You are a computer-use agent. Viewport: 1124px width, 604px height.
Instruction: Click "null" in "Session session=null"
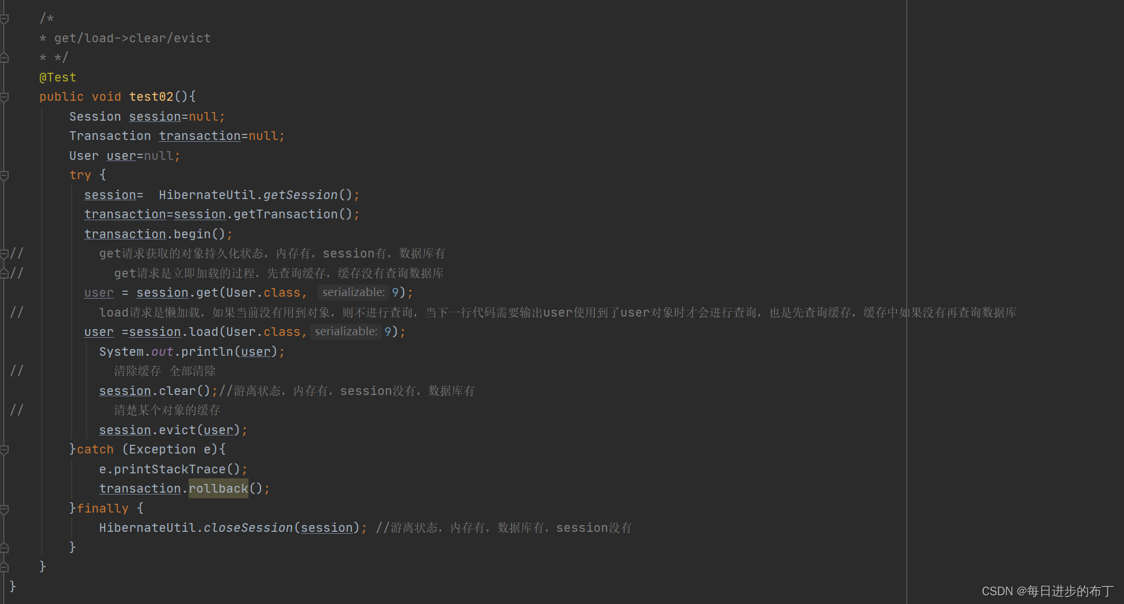pos(204,116)
